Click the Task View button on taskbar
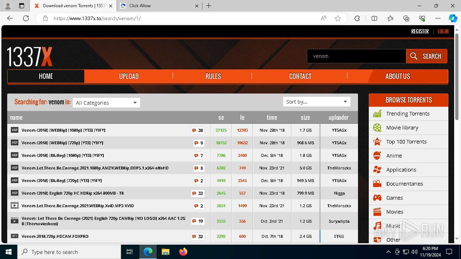 [130, 252]
